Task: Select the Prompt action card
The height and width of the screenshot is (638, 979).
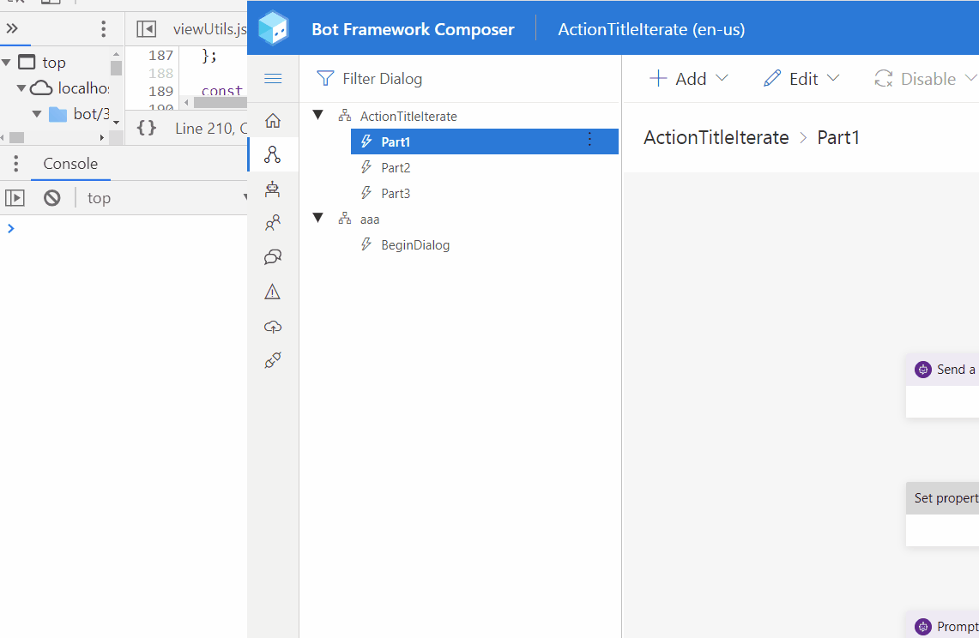Action: [x=942, y=625]
